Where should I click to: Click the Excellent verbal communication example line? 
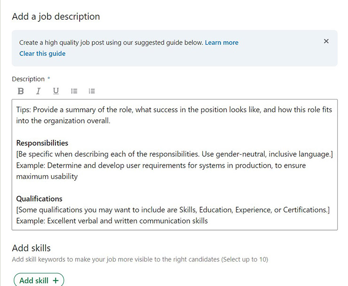pyautogui.click(x=112, y=221)
